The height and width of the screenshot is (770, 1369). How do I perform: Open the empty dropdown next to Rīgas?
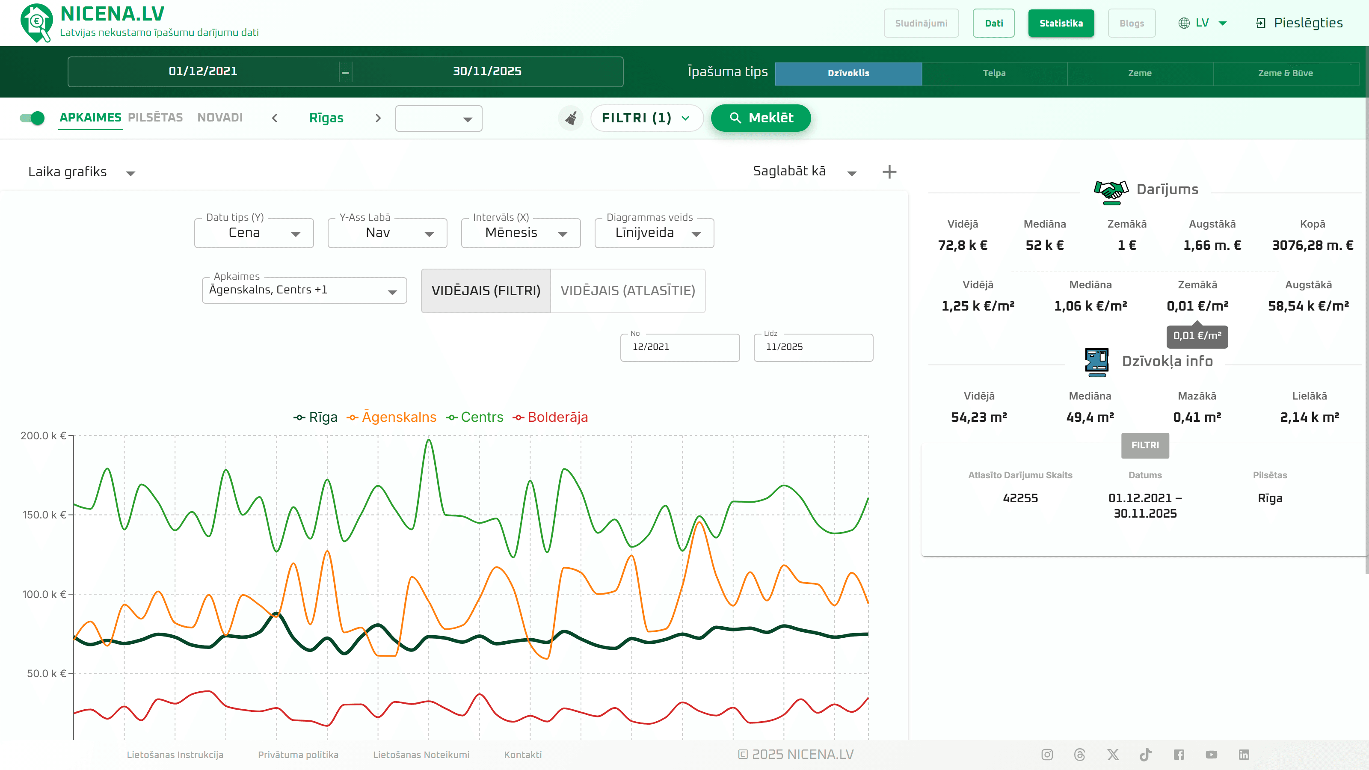coord(439,118)
